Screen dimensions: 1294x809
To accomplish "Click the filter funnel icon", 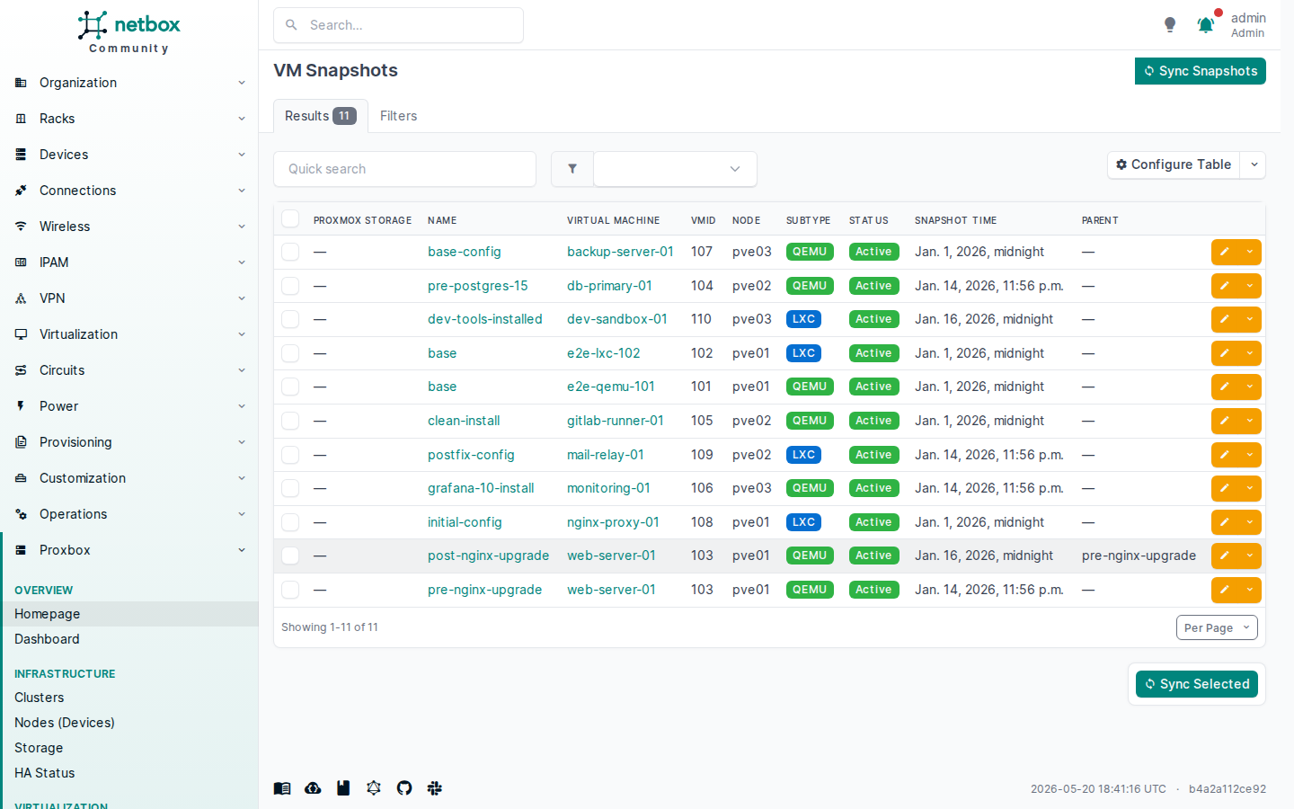I will click(572, 169).
